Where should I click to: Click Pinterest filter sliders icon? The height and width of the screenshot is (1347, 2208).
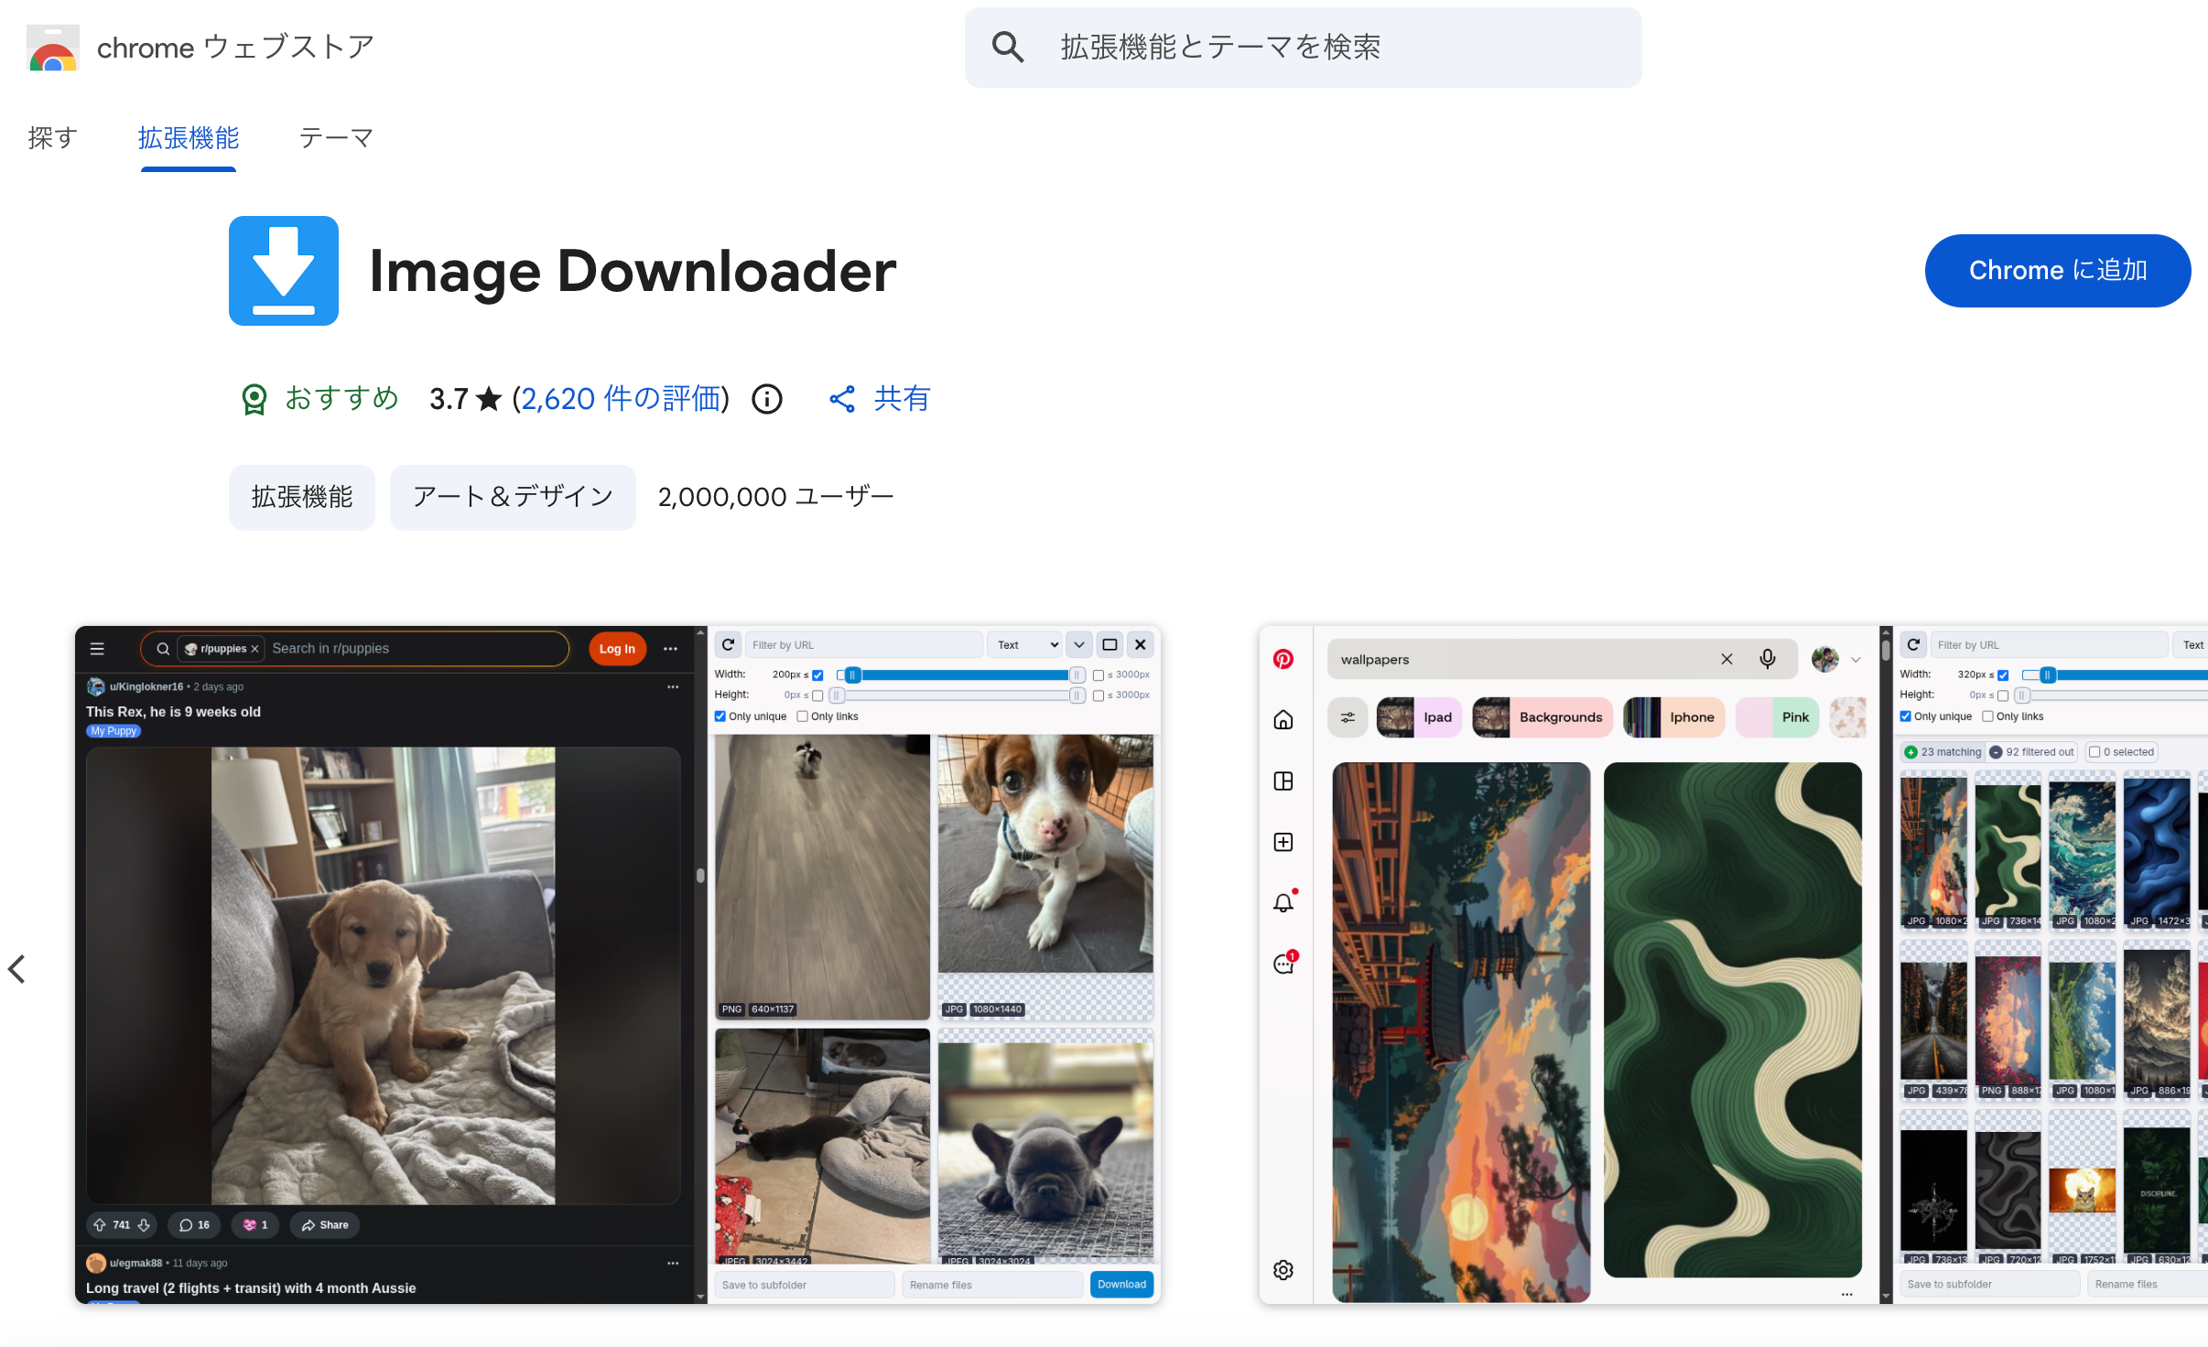pyautogui.click(x=1348, y=717)
